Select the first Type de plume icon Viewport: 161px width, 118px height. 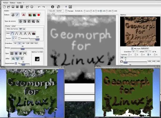pyautogui.click(x=21, y=21)
